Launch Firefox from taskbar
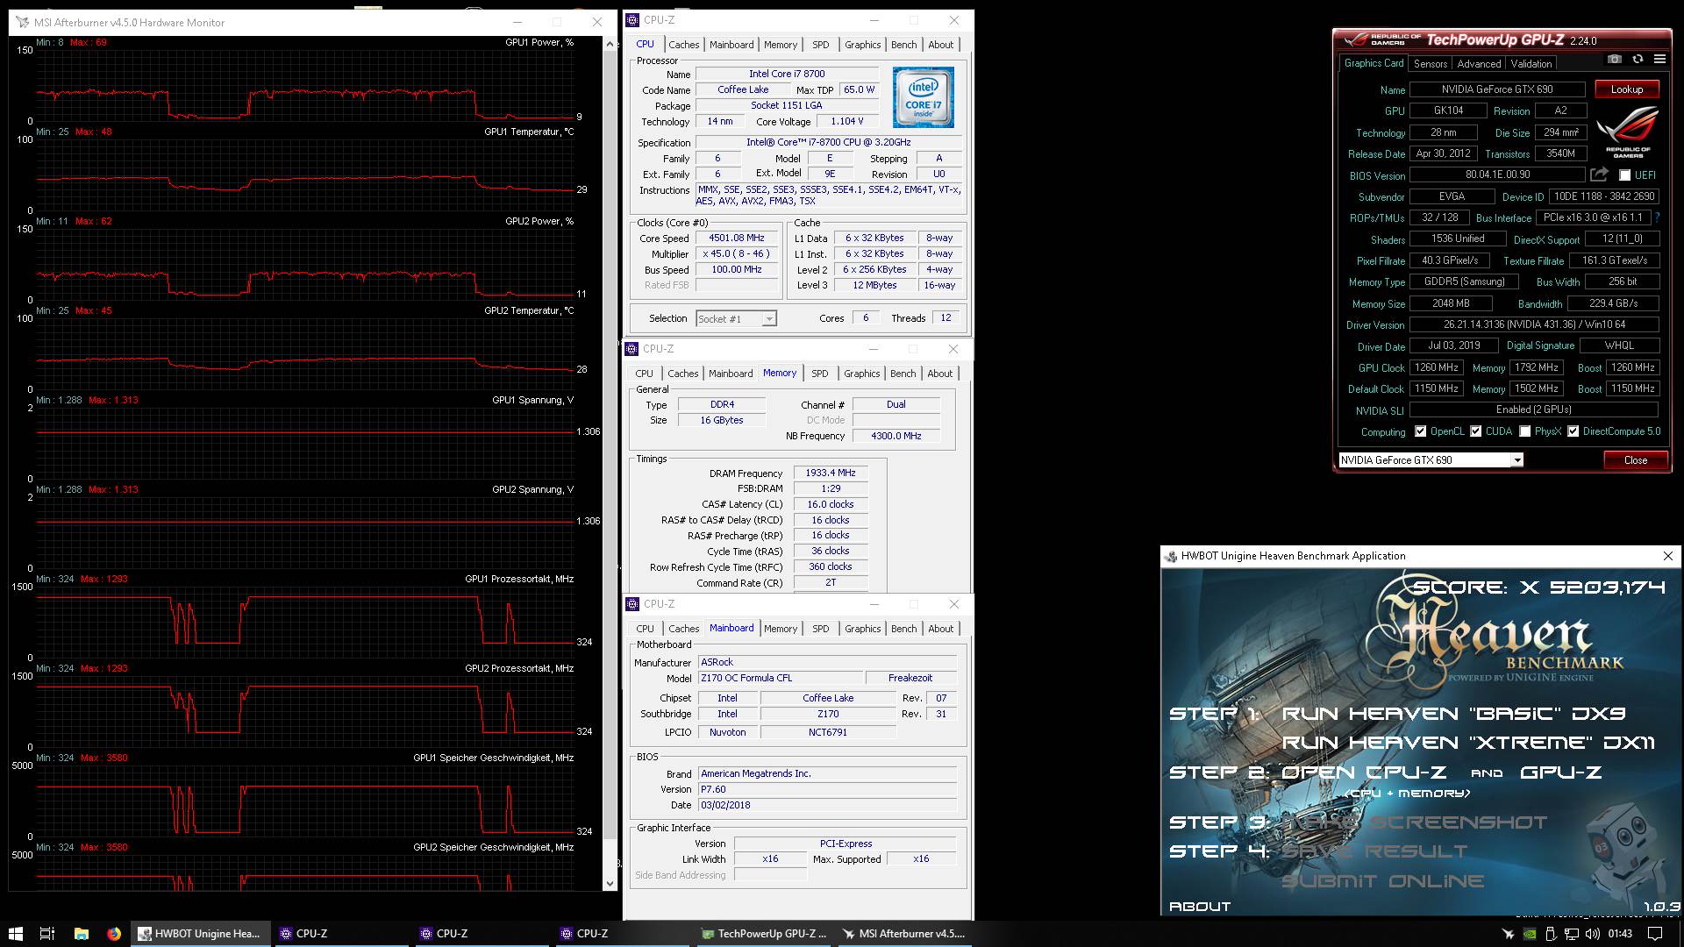Image resolution: width=1684 pixels, height=947 pixels. point(114,934)
